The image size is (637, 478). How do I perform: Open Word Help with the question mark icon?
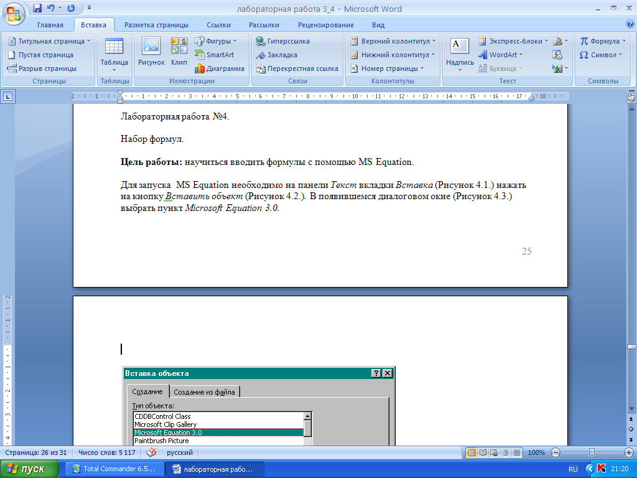(x=630, y=24)
